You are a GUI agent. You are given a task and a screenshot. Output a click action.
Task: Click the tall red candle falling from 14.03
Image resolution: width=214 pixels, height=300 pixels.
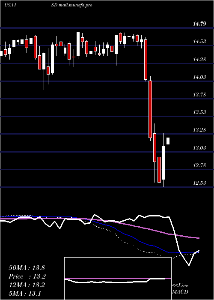[150, 109]
